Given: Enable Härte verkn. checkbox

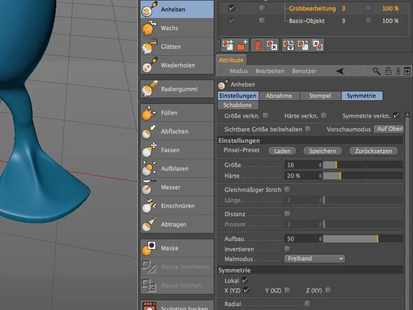Looking at the screenshot, I should click(324, 115).
